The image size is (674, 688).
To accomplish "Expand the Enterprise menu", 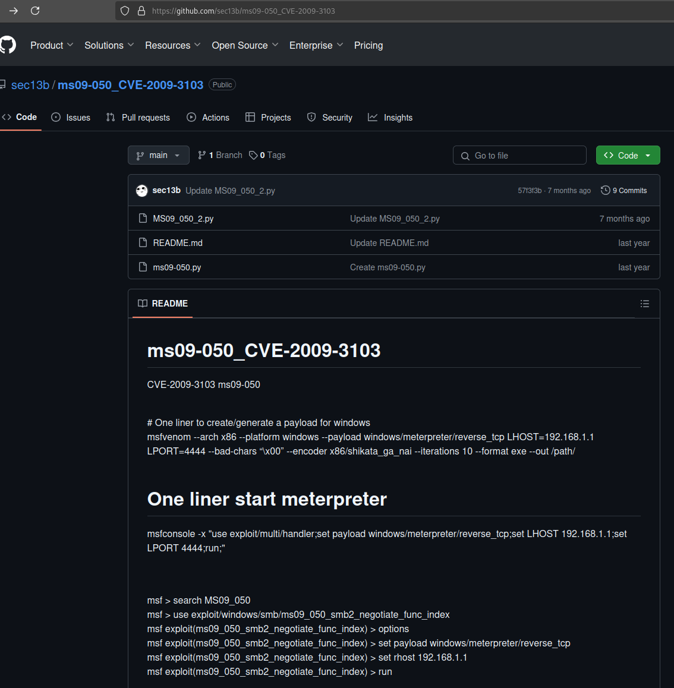I will (x=316, y=45).
